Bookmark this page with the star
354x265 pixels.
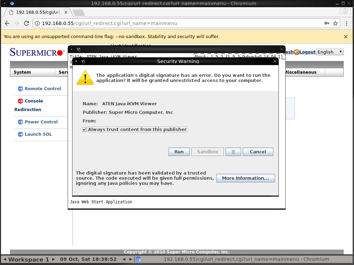point(335,23)
